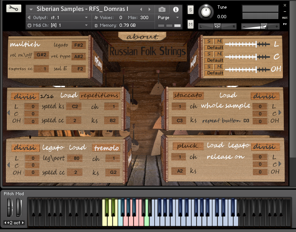Click pluck ks A2 field

pos(179,171)
